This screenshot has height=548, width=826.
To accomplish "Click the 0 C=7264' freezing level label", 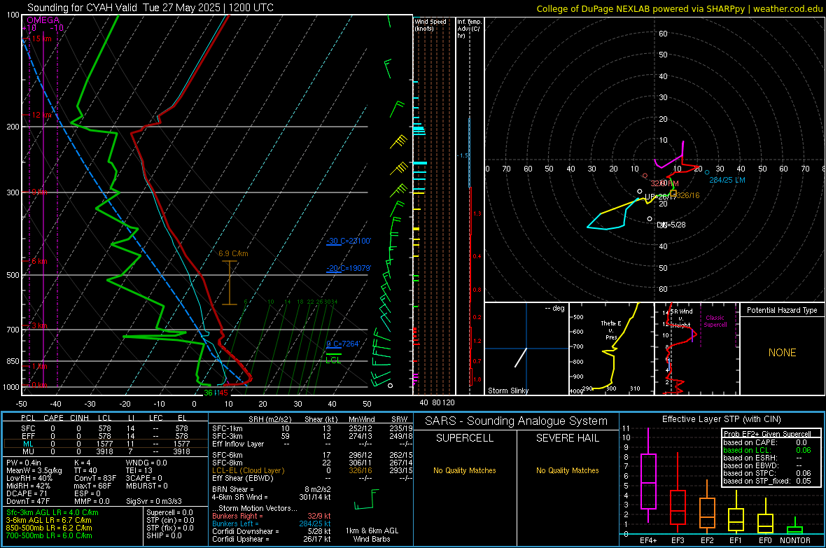I will click(343, 344).
